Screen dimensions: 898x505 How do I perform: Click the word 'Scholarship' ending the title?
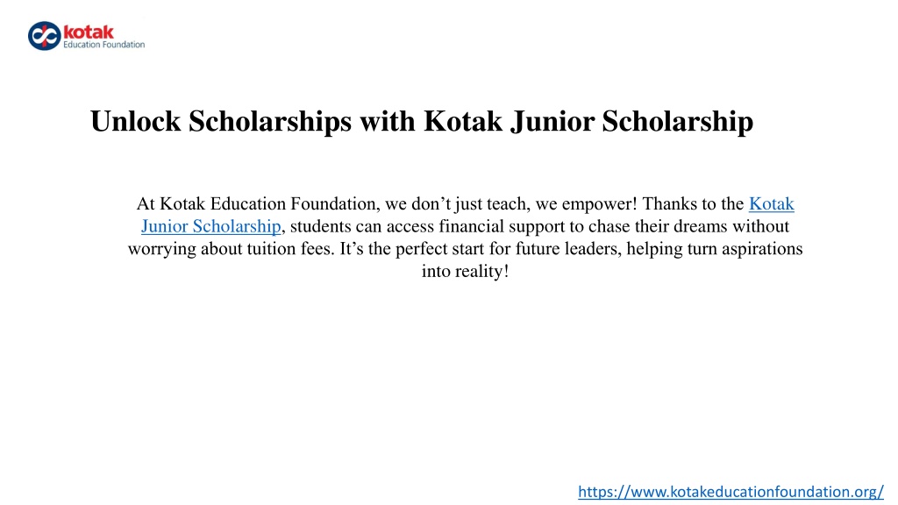[678, 122]
